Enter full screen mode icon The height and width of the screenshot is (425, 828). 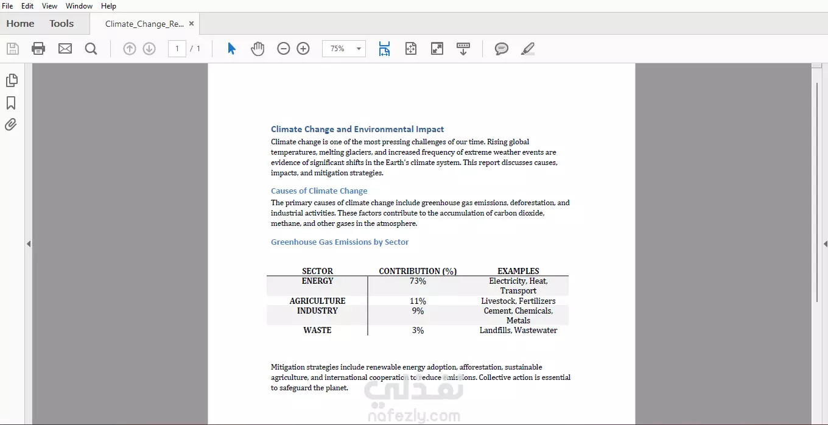click(437, 49)
